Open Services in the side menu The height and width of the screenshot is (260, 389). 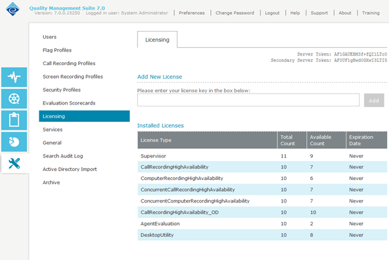pos(52,130)
